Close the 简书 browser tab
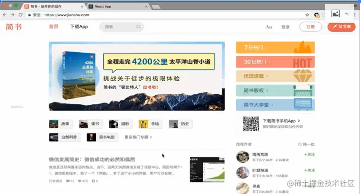The image size is (361, 194). [x=82, y=7]
